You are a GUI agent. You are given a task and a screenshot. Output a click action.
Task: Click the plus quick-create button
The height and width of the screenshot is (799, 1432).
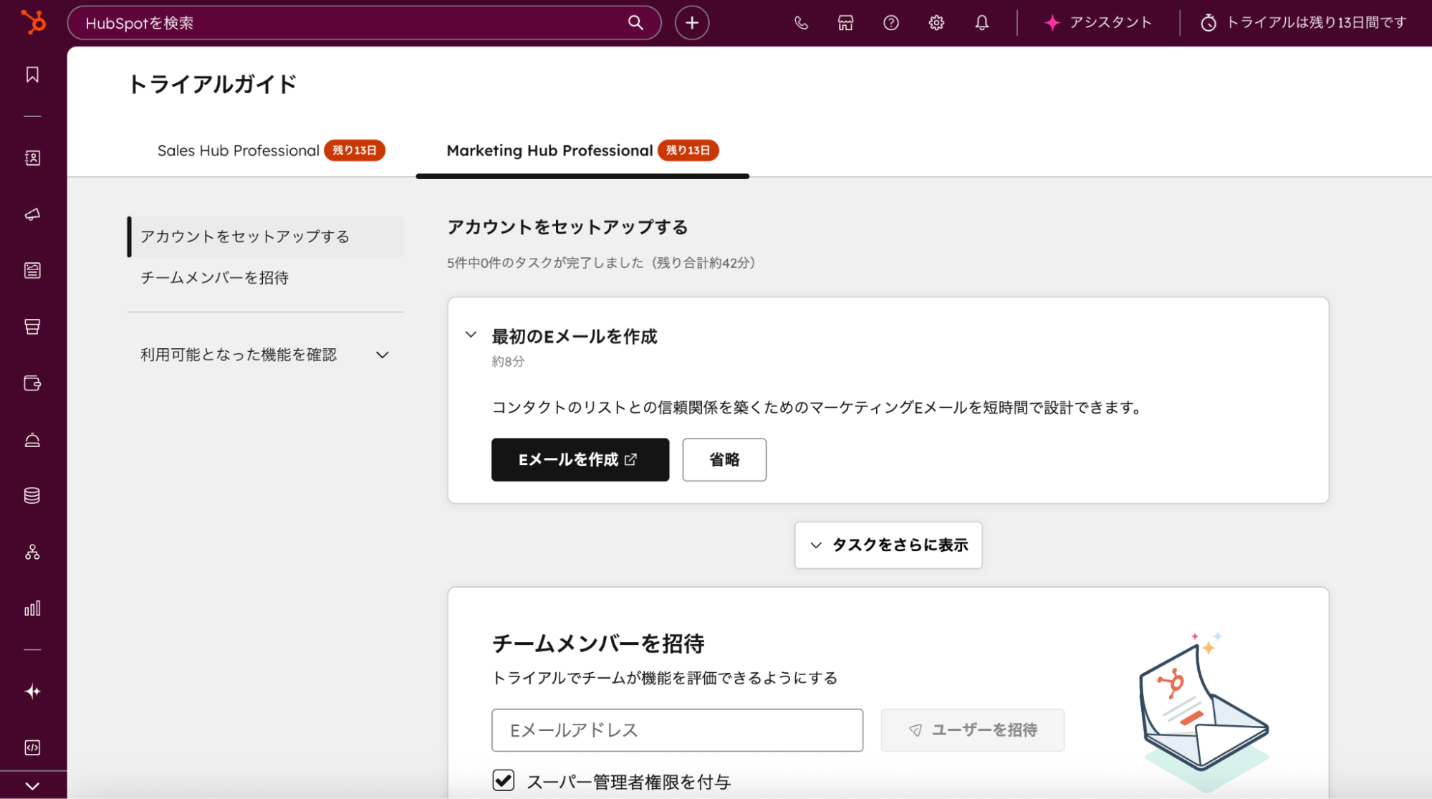click(x=691, y=23)
